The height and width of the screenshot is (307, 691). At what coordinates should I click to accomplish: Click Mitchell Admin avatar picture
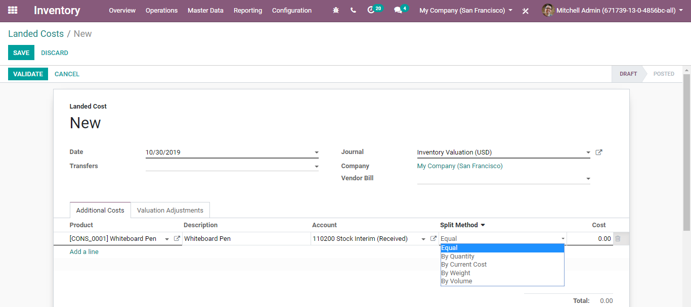(548, 10)
